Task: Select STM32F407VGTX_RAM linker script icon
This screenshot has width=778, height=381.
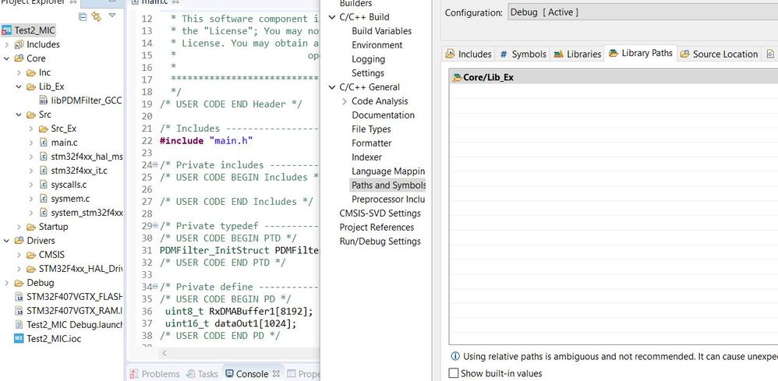Action: tap(19, 311)
